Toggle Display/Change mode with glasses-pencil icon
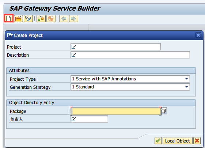This screenshot has width=205, height=148. pyautogui.click(x=28, y=19)
